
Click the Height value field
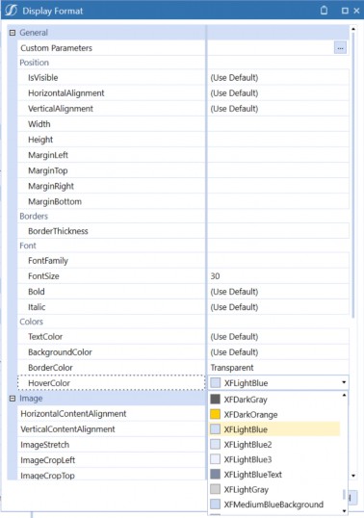click(x=277, y=140)
